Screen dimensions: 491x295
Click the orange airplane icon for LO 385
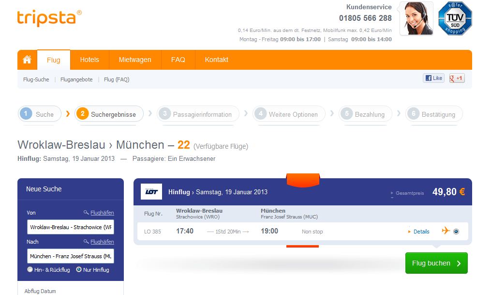coord(446,231)
